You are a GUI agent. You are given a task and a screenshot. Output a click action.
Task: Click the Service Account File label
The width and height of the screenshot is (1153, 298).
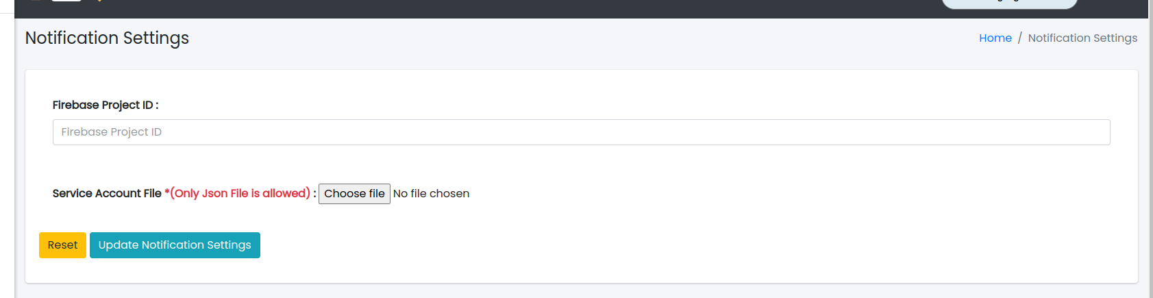[x=107, y=194]
